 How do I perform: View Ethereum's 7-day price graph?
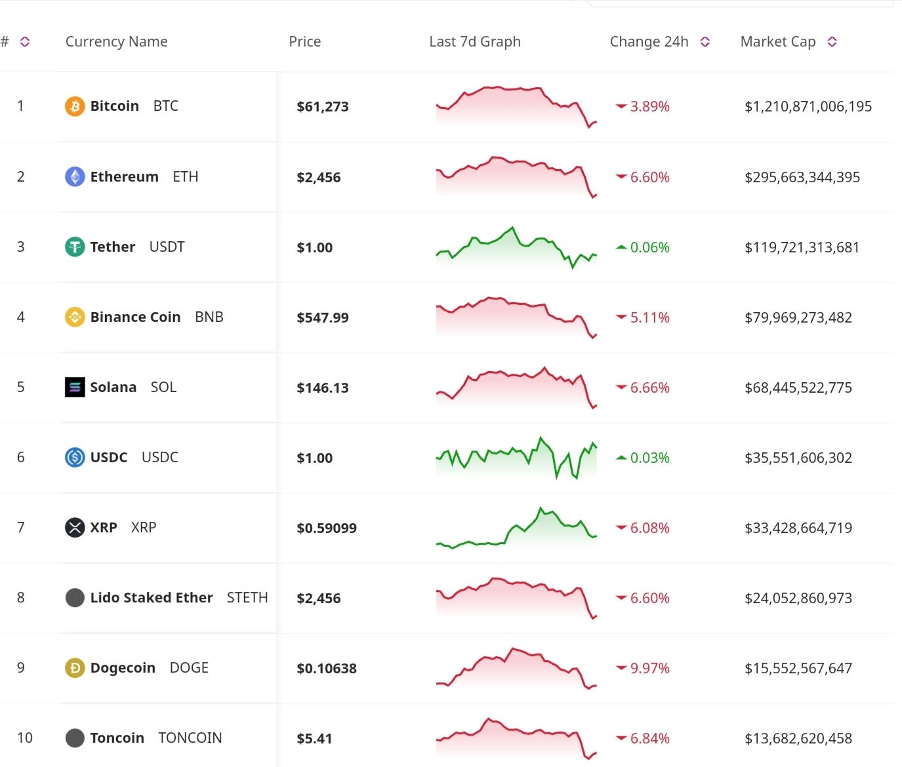coord(516,177)
